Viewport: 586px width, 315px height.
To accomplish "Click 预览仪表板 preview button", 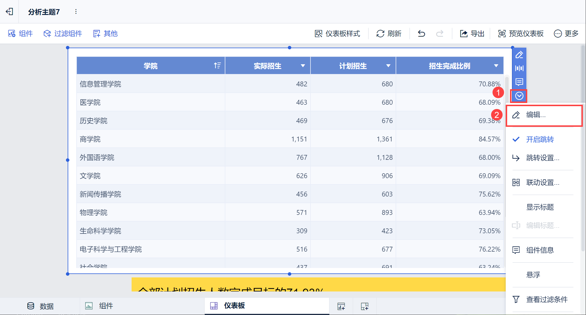I will 521,34.
